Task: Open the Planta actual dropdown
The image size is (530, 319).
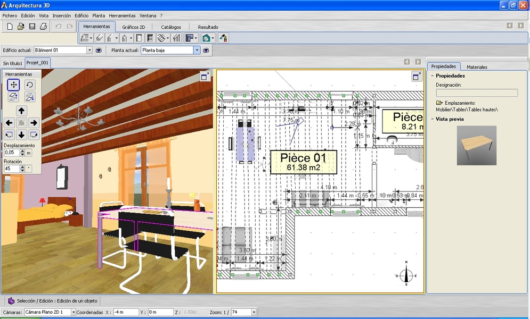Action: click(x=197, y=50)
